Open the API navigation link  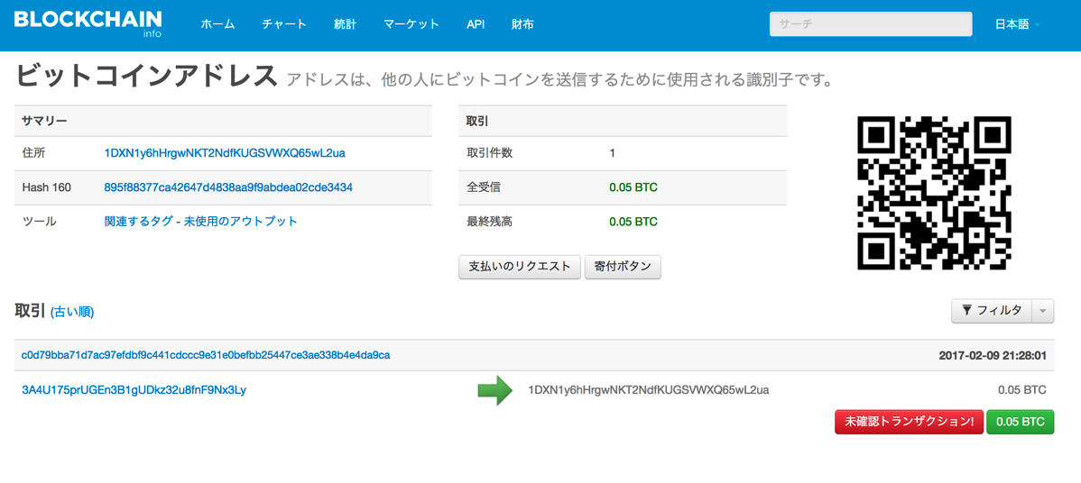coord(476,24)
